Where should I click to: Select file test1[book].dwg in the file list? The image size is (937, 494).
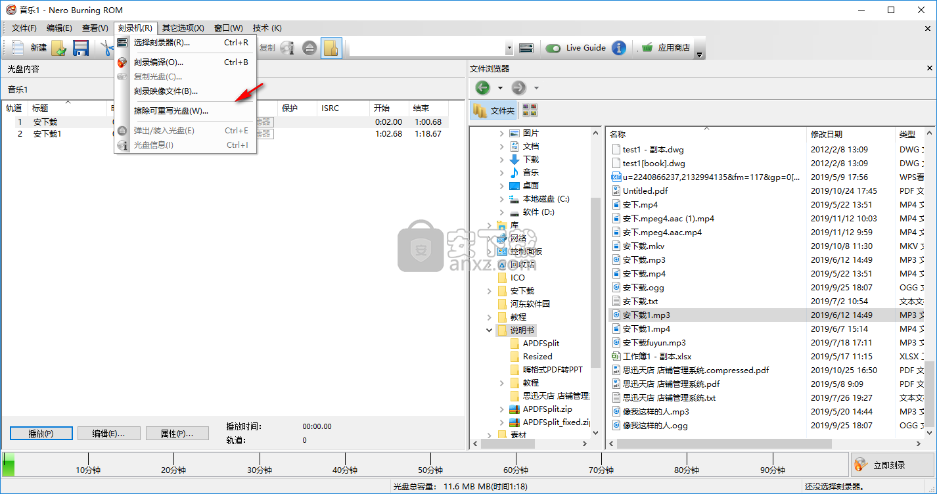648,164
